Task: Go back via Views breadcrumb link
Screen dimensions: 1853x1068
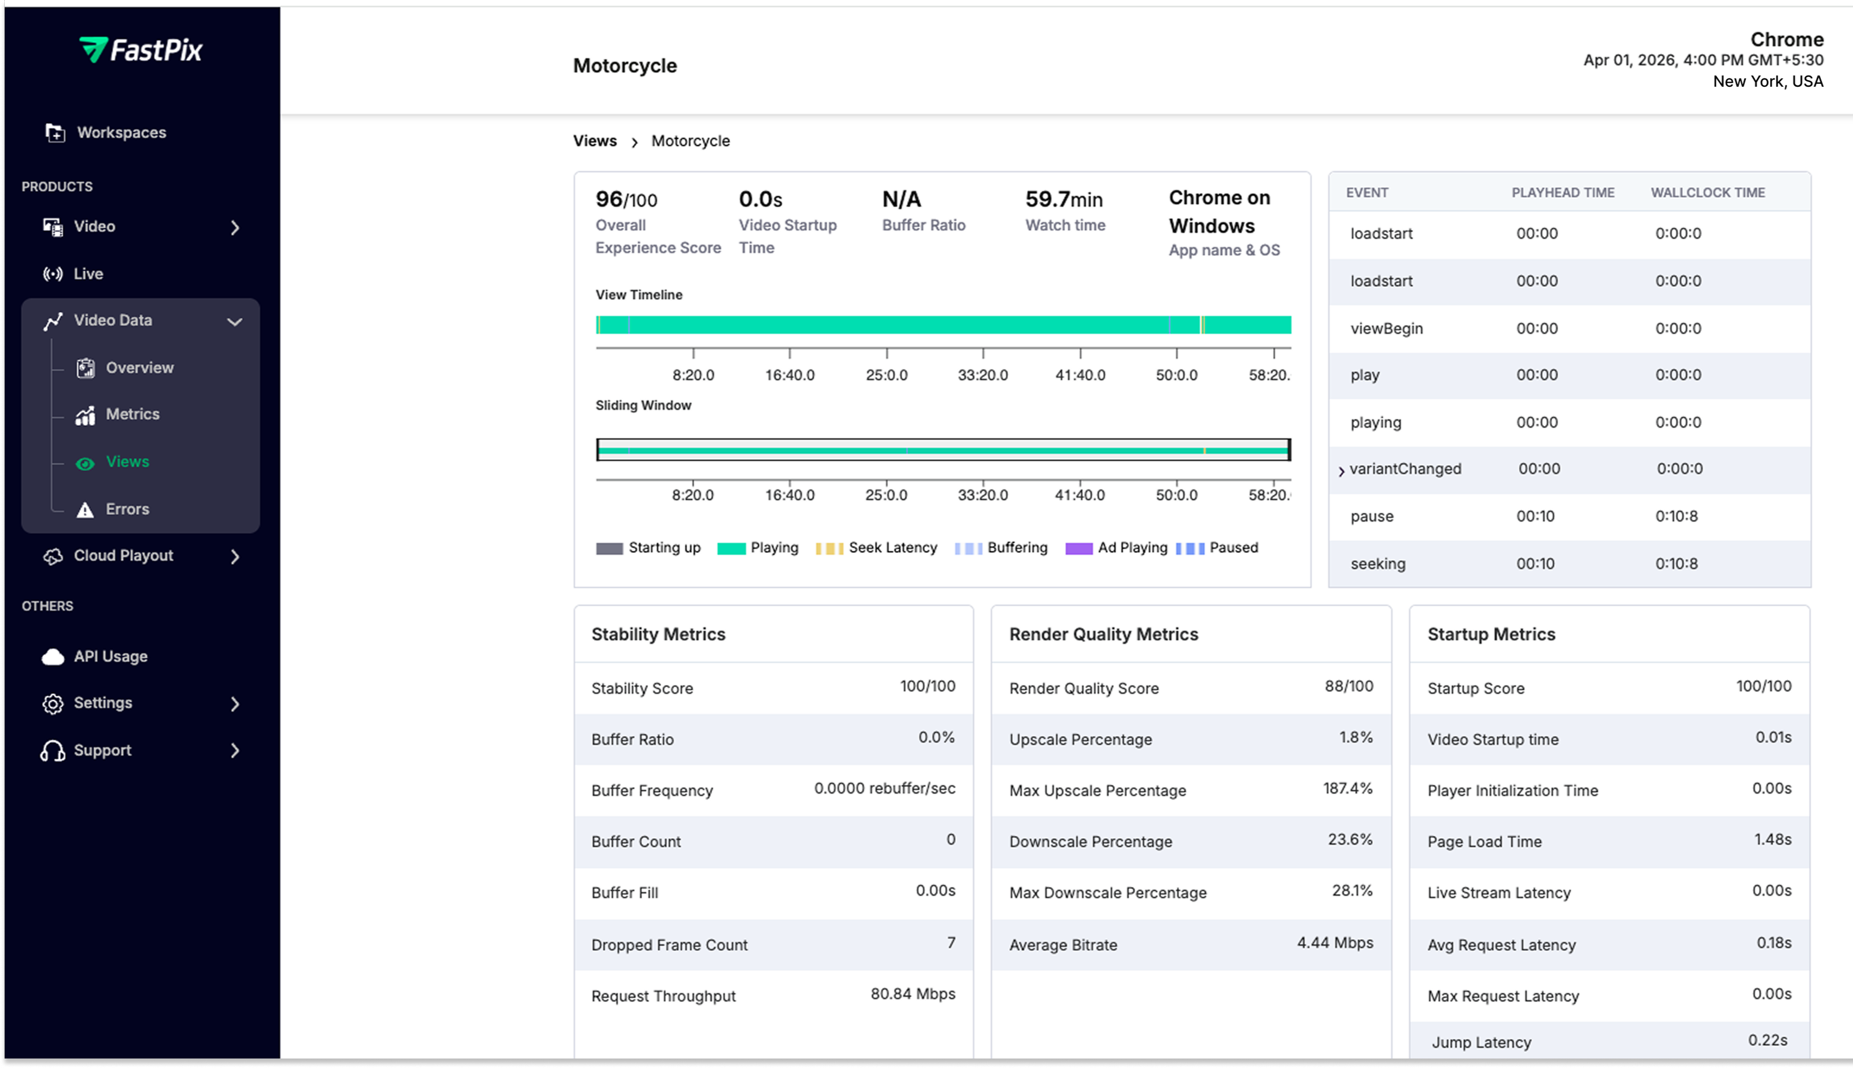Action: [594, 141]
